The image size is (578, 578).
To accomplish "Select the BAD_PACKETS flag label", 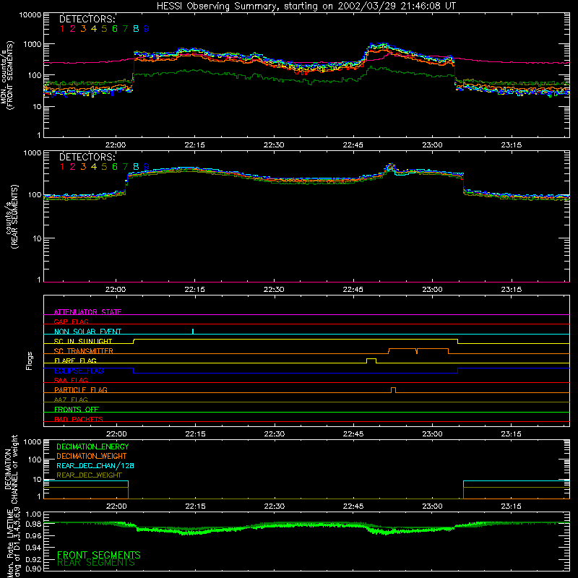I will (x=79, y=419).
